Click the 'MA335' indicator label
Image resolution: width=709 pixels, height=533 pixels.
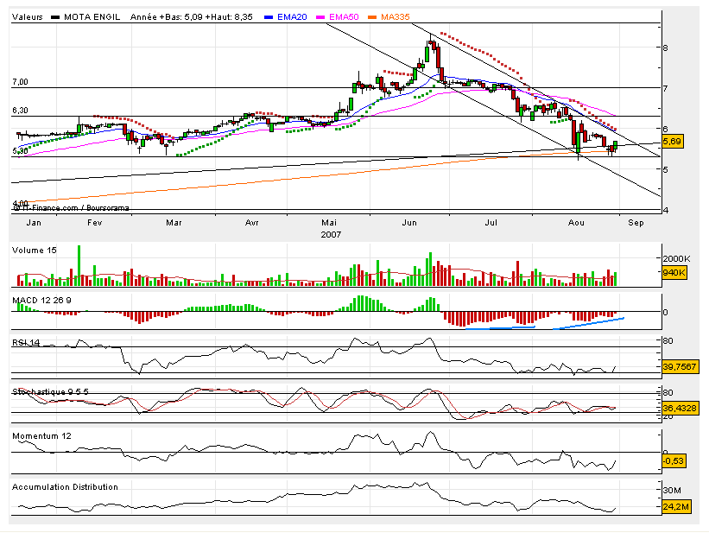point(396,17)
